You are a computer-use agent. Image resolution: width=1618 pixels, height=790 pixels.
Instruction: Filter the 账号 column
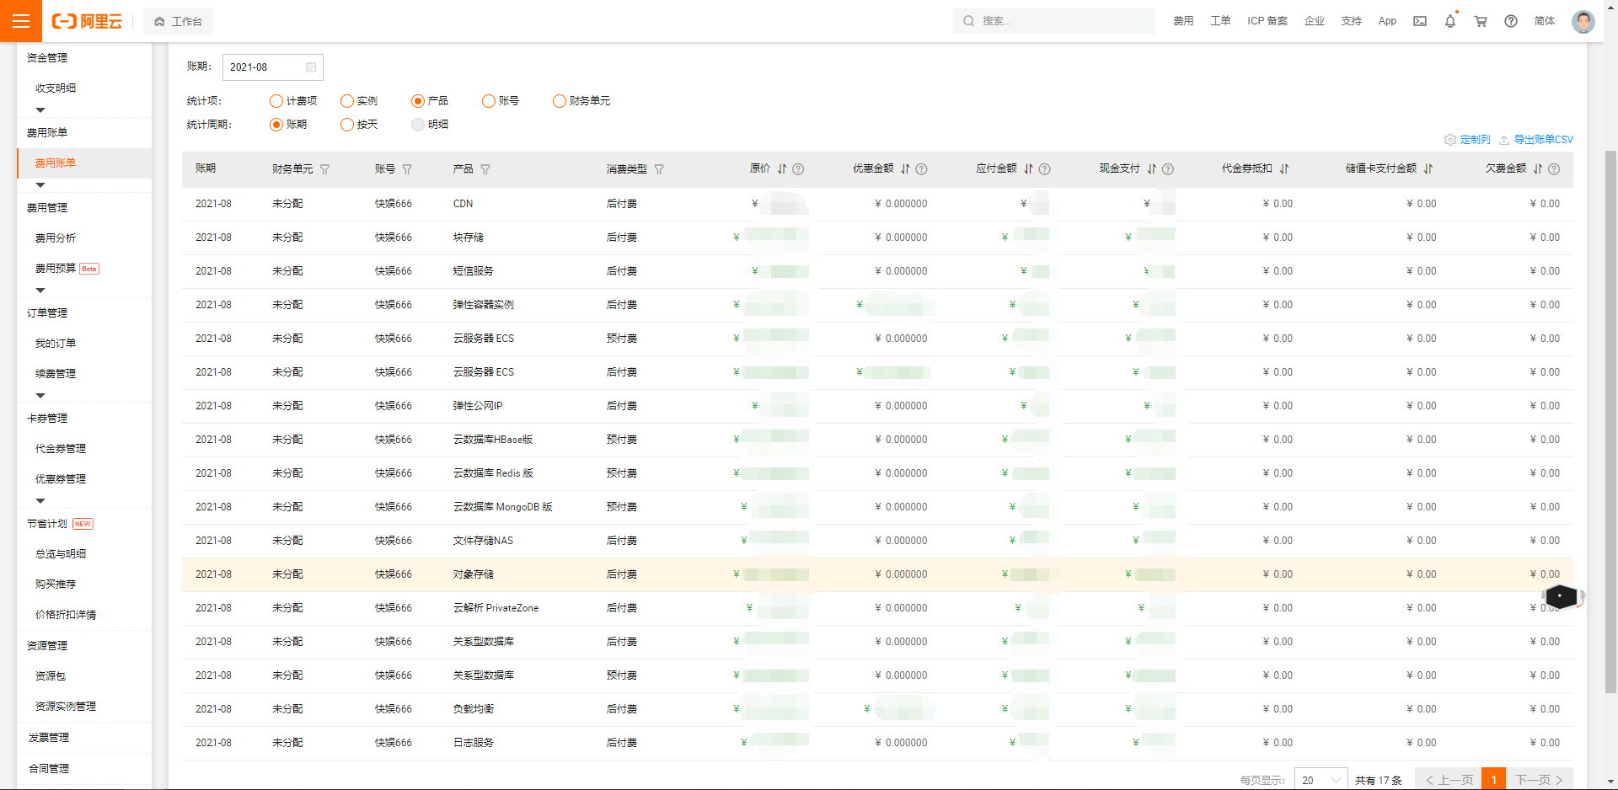point(407,169)
